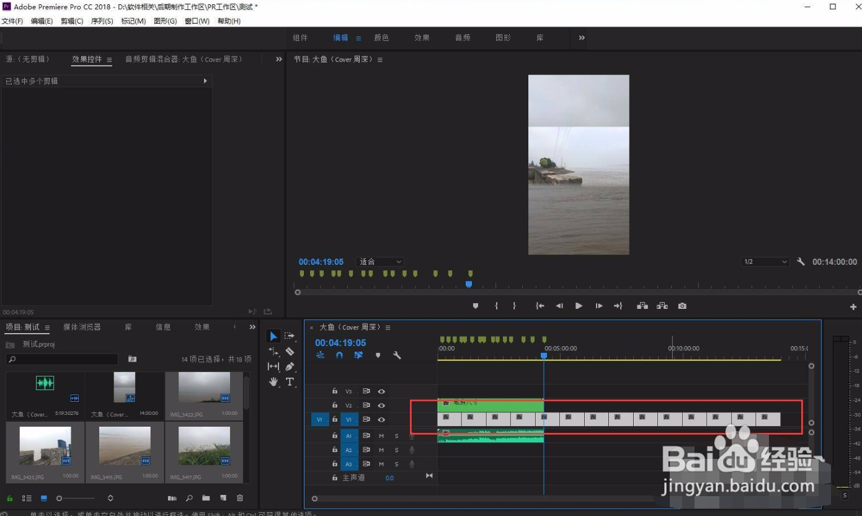Viewport: 862px width, 516px height.
Task: Open the 序列(S) menu
Action: coord(102,21)
